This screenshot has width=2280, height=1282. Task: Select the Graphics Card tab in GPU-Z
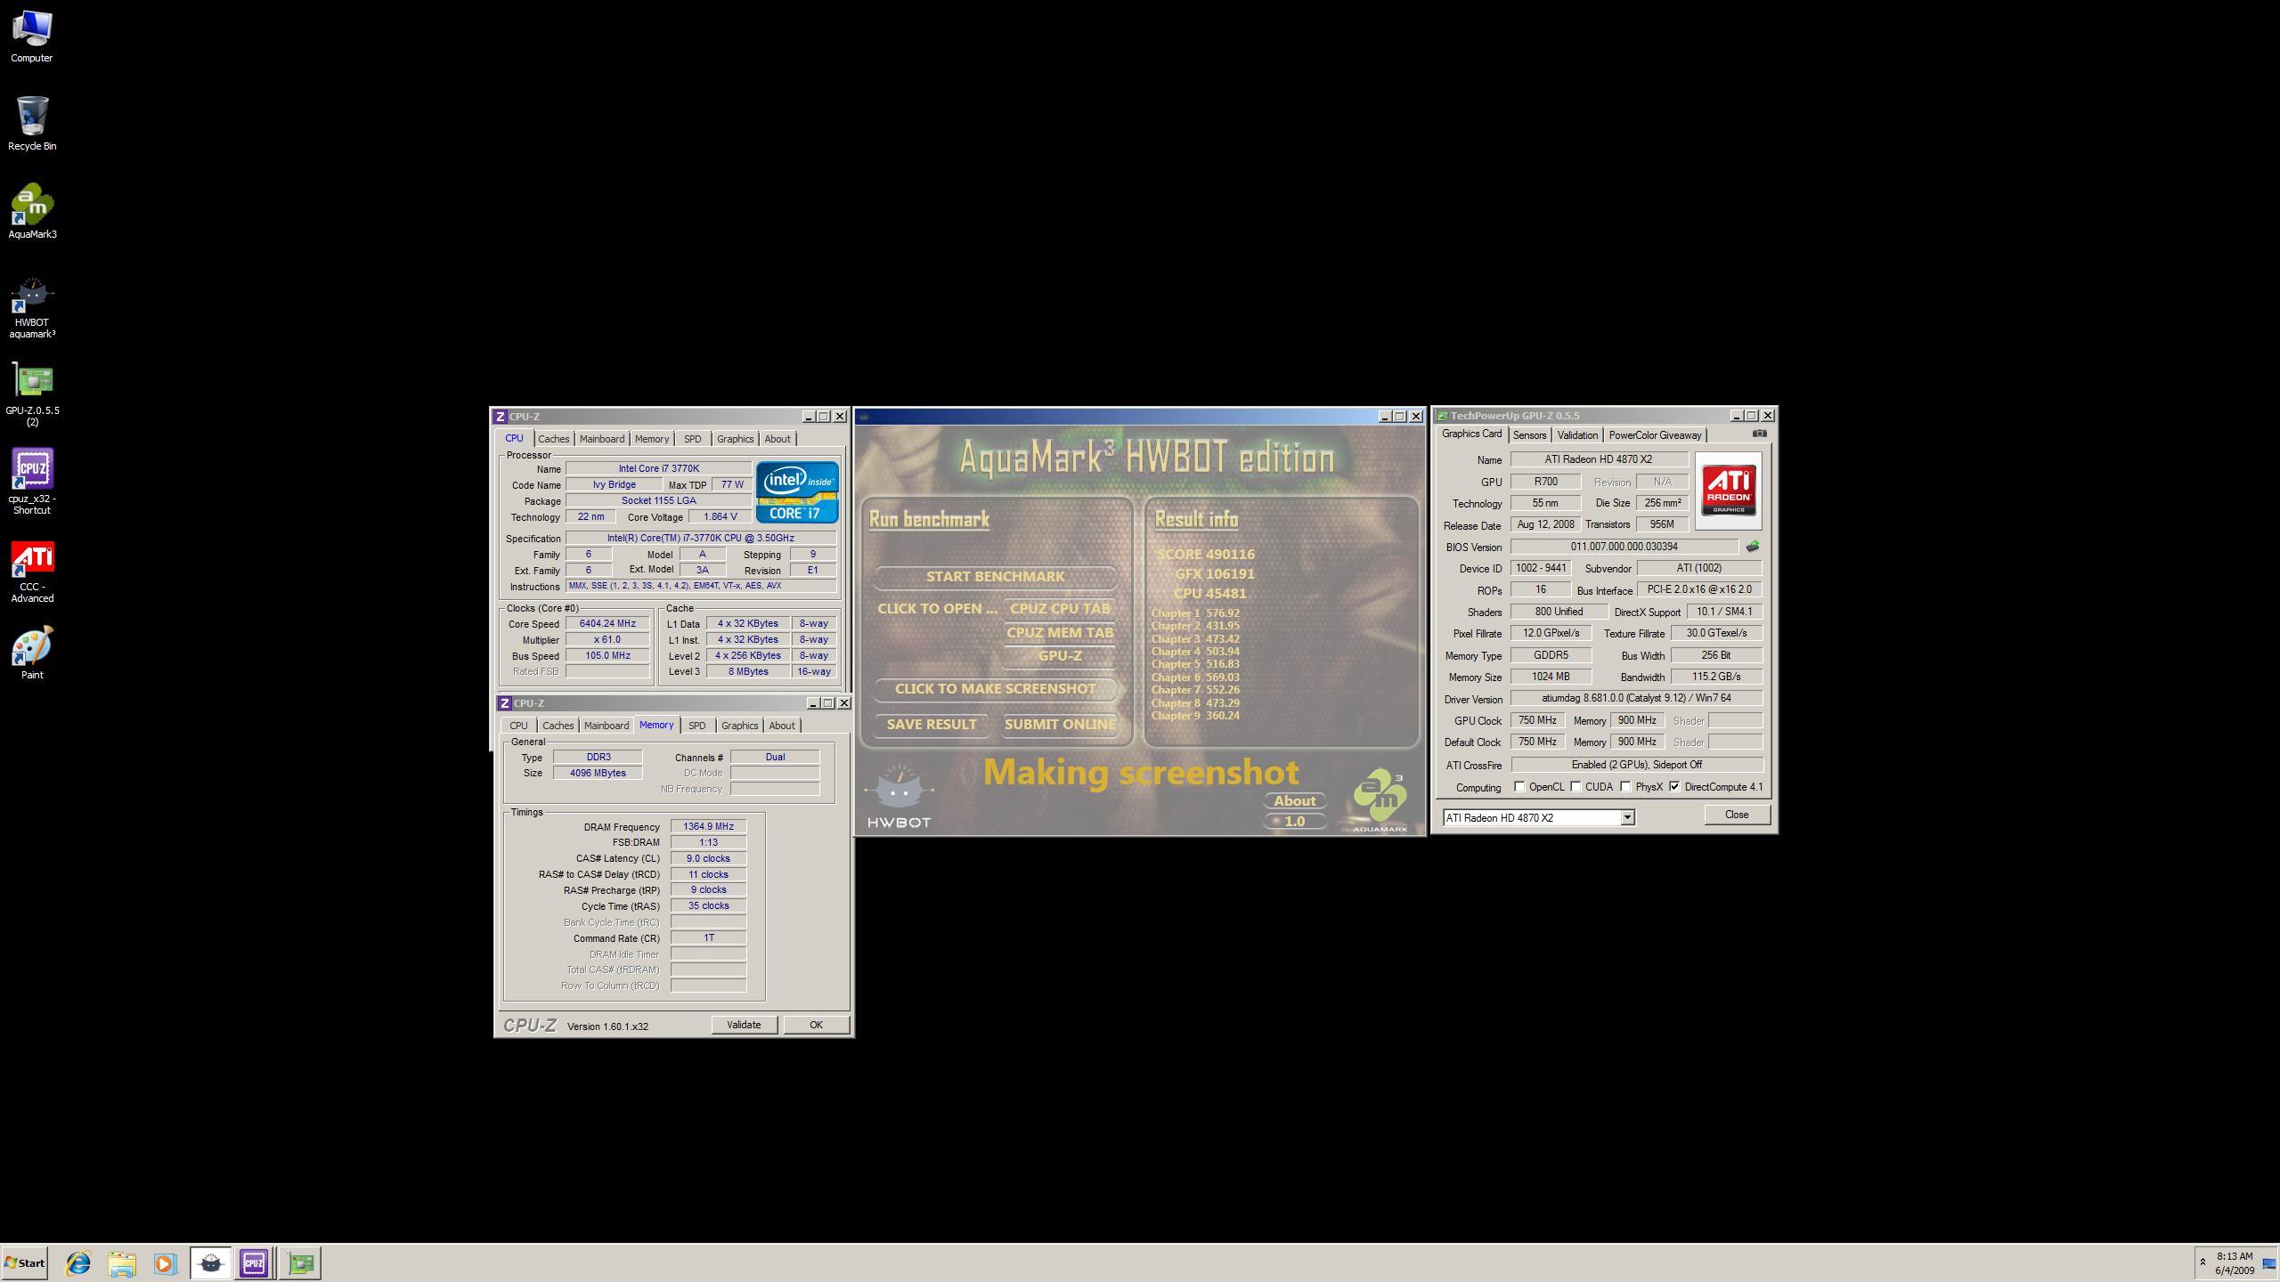tap(1471, 434)
